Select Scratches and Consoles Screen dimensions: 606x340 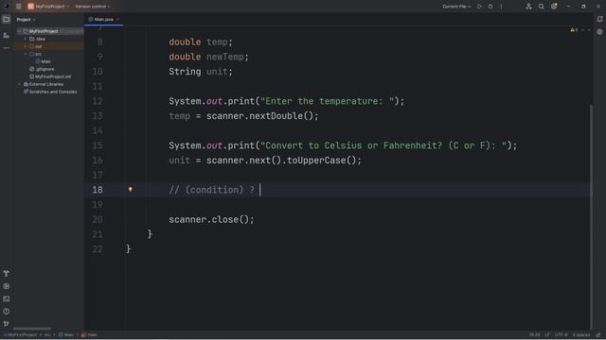click(x=50, y=92)
